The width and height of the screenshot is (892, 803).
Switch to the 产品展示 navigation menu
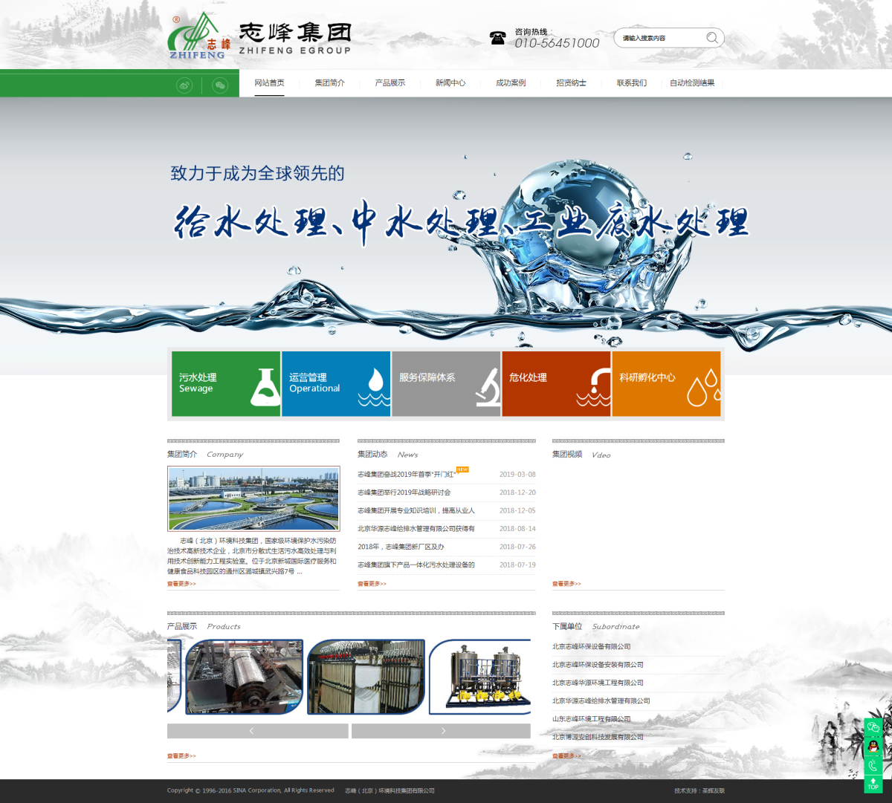(x=390, y=82)
